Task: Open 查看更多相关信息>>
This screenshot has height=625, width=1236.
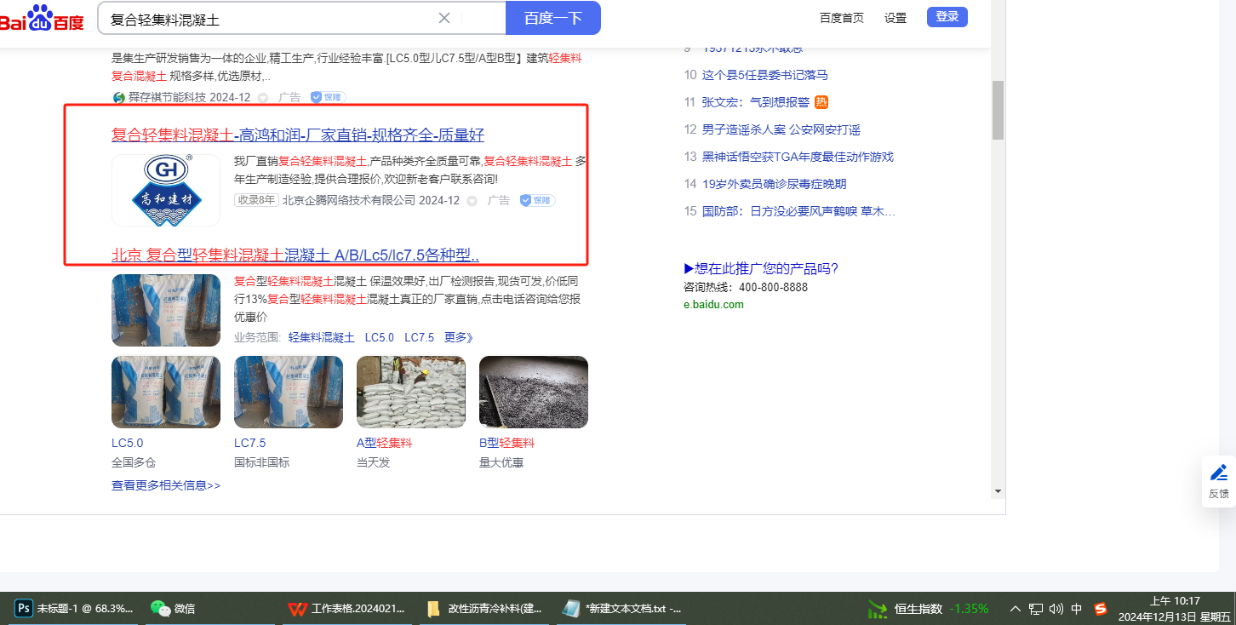Action: tap(166, 485)
